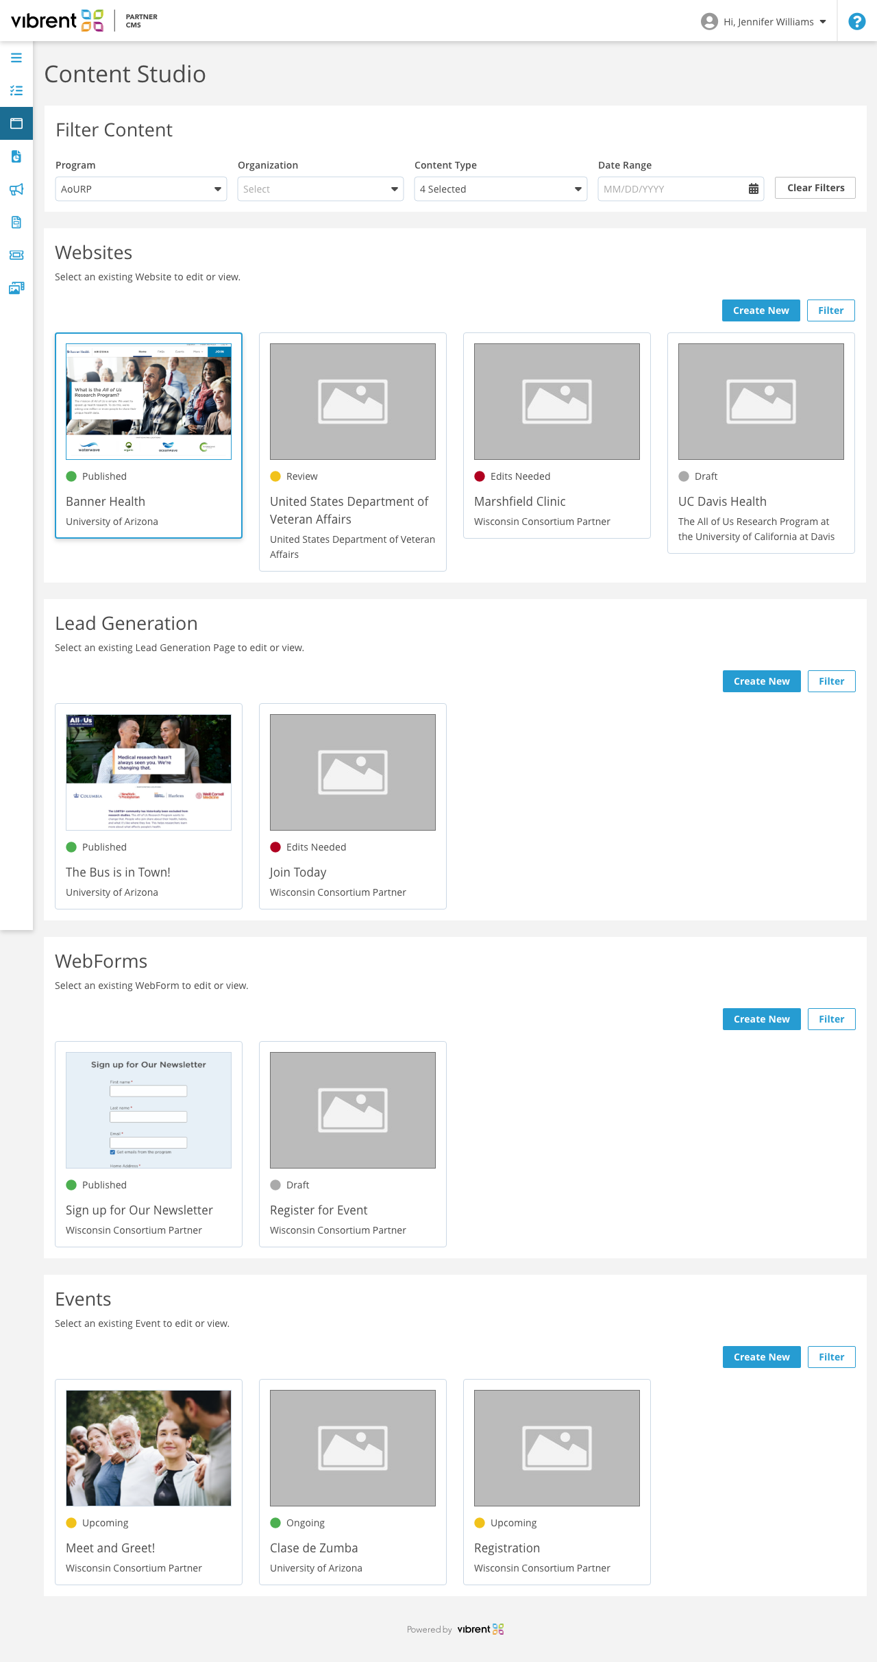877x1662 pixels.
Task: Click Create New in WebForms section
Action: [x=762, y=1019]
